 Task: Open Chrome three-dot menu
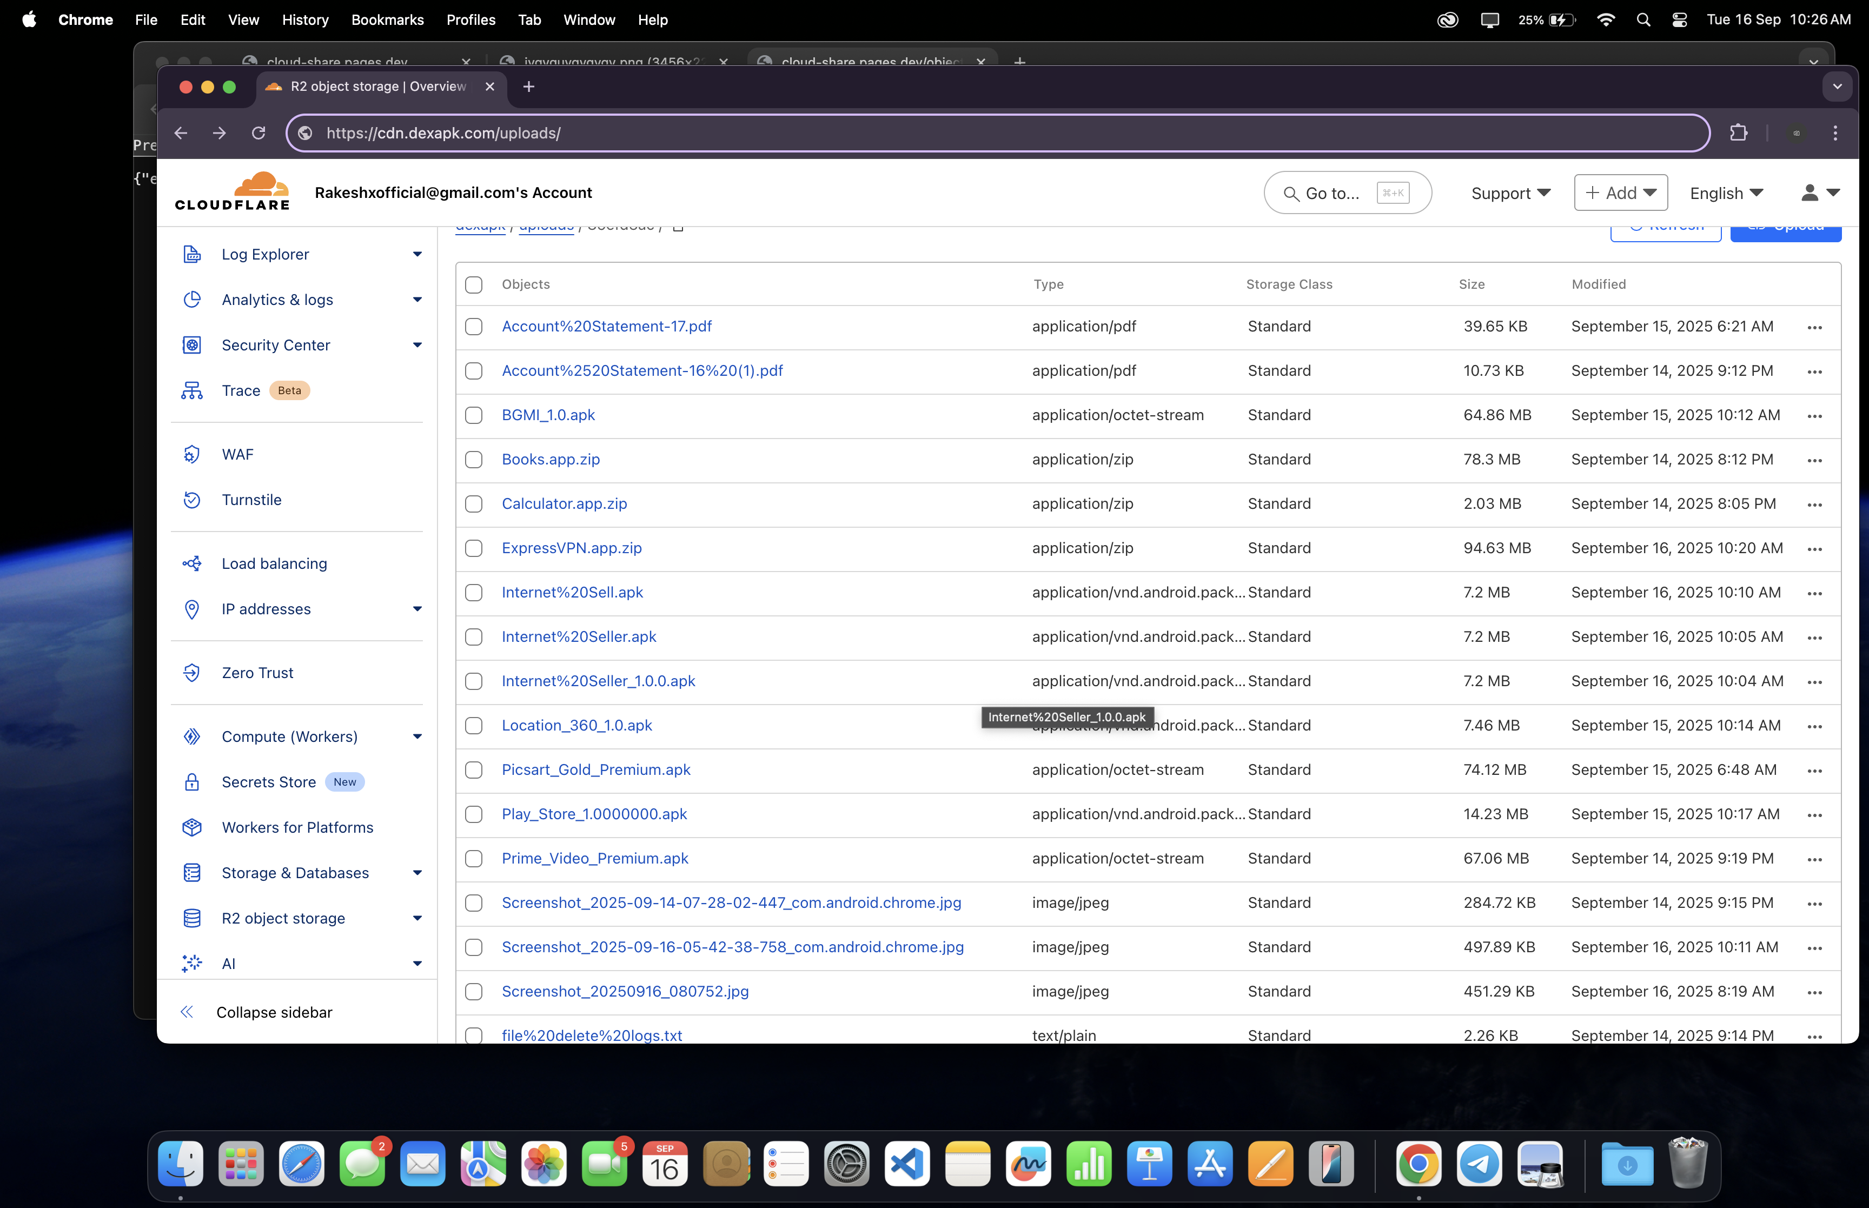tap(1834, 132)
